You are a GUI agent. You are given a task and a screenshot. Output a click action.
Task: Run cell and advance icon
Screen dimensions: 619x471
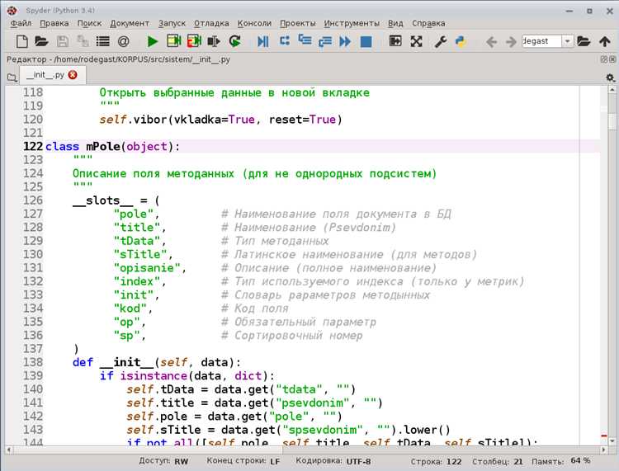(x=194, y=41)
